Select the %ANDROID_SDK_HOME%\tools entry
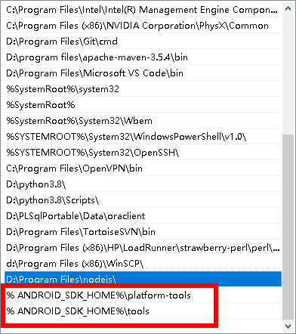 (142, 311)
